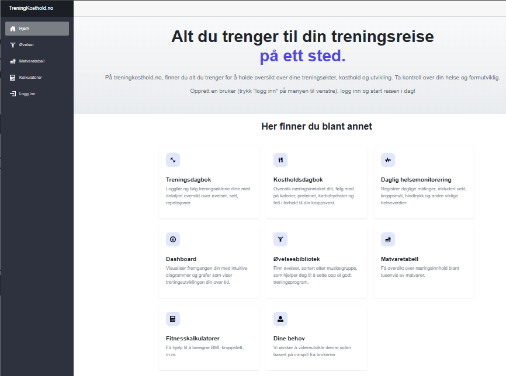Go to Logg inn in sidebar
The height and width of the screenshot is (376, 506).
coord(27,94)
